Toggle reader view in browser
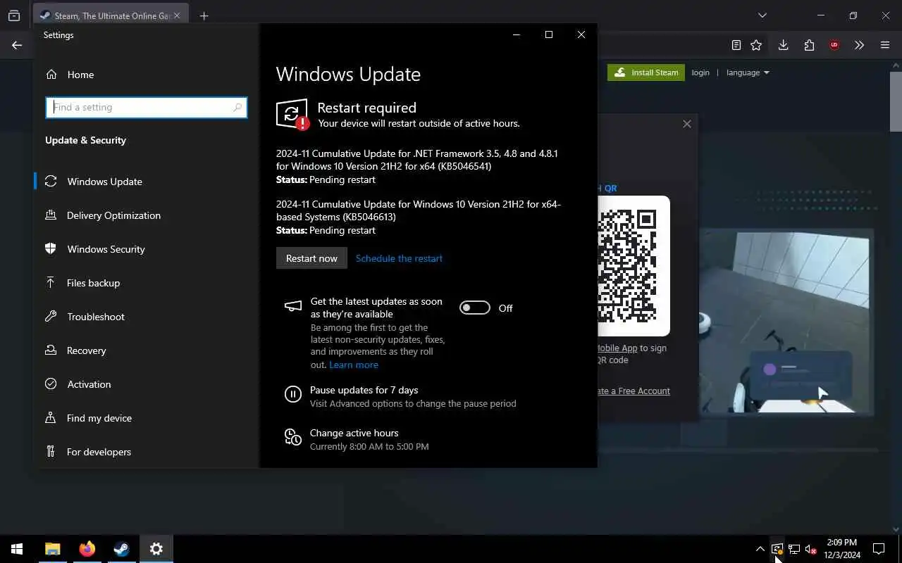 pyautogui.click(x=736, y=45)
